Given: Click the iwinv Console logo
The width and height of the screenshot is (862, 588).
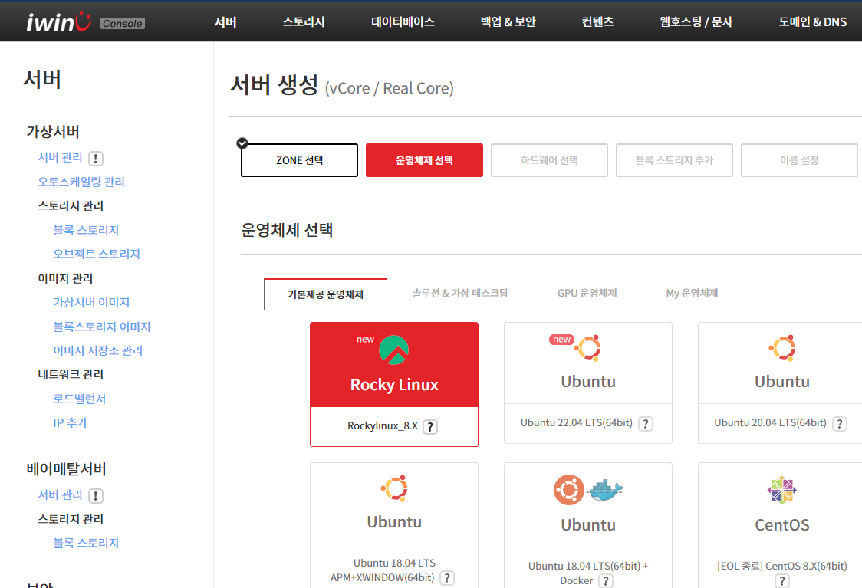Looking at the screenshot, I should pos(84,21).
